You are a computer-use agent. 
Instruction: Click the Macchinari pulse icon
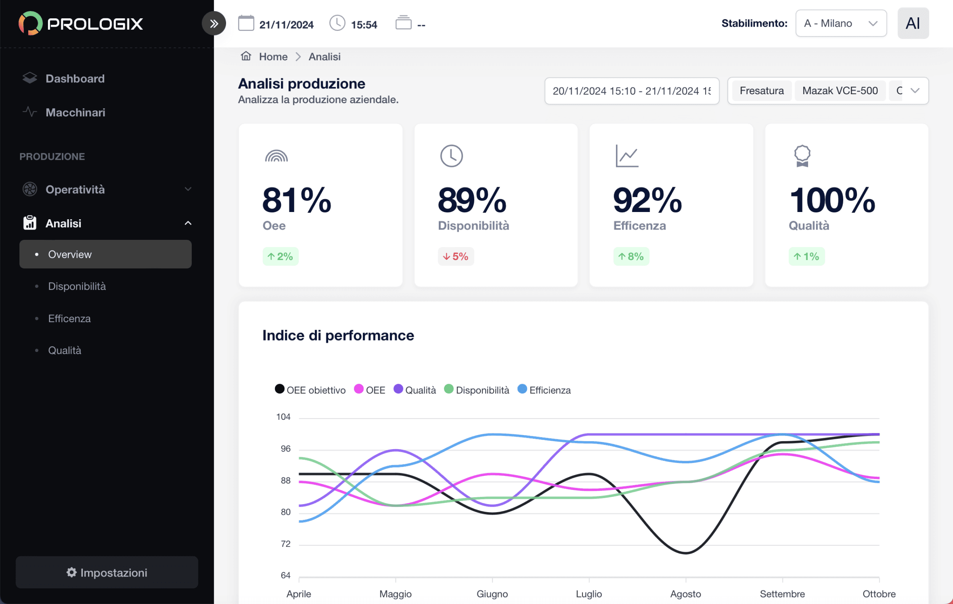point(30,112)
